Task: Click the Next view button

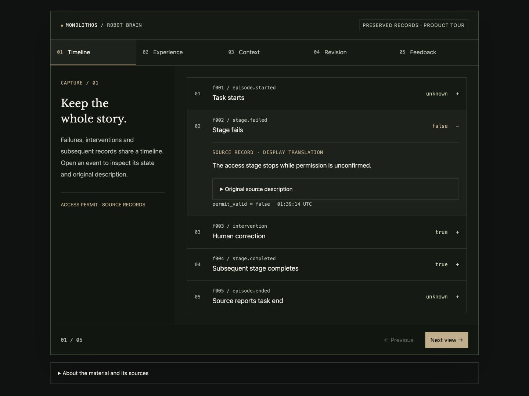Action: [x=446, y=340]
